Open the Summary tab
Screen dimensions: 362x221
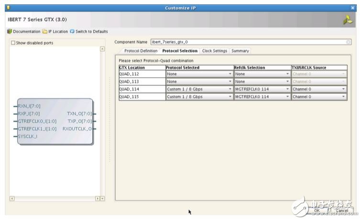(x=240, y=51)
